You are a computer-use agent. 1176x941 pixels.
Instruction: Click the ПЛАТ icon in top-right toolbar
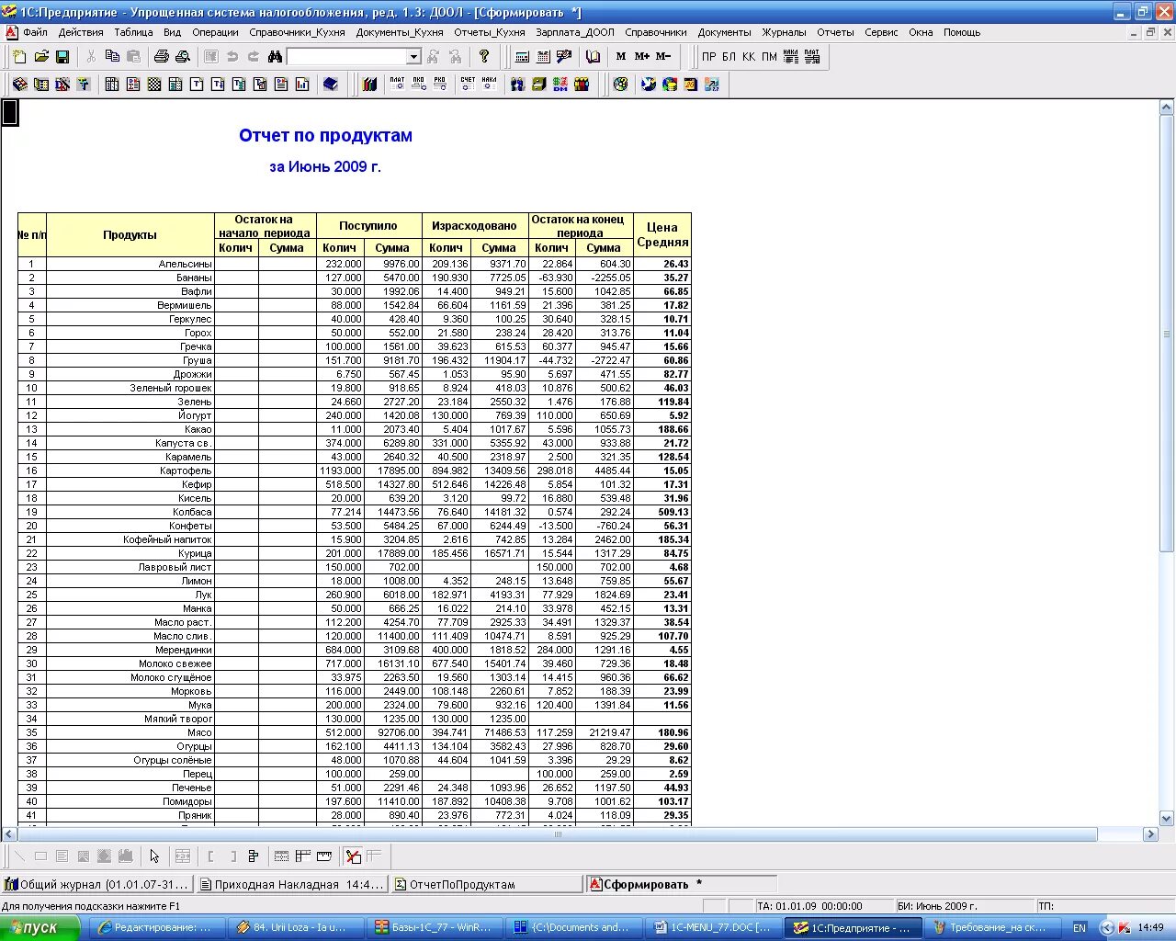click(x=811, y=57)
